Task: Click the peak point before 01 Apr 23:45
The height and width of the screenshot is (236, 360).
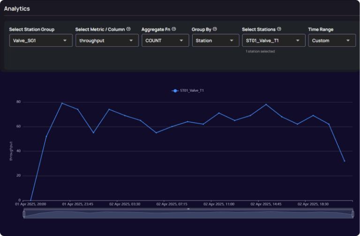Action: (62, 103)
